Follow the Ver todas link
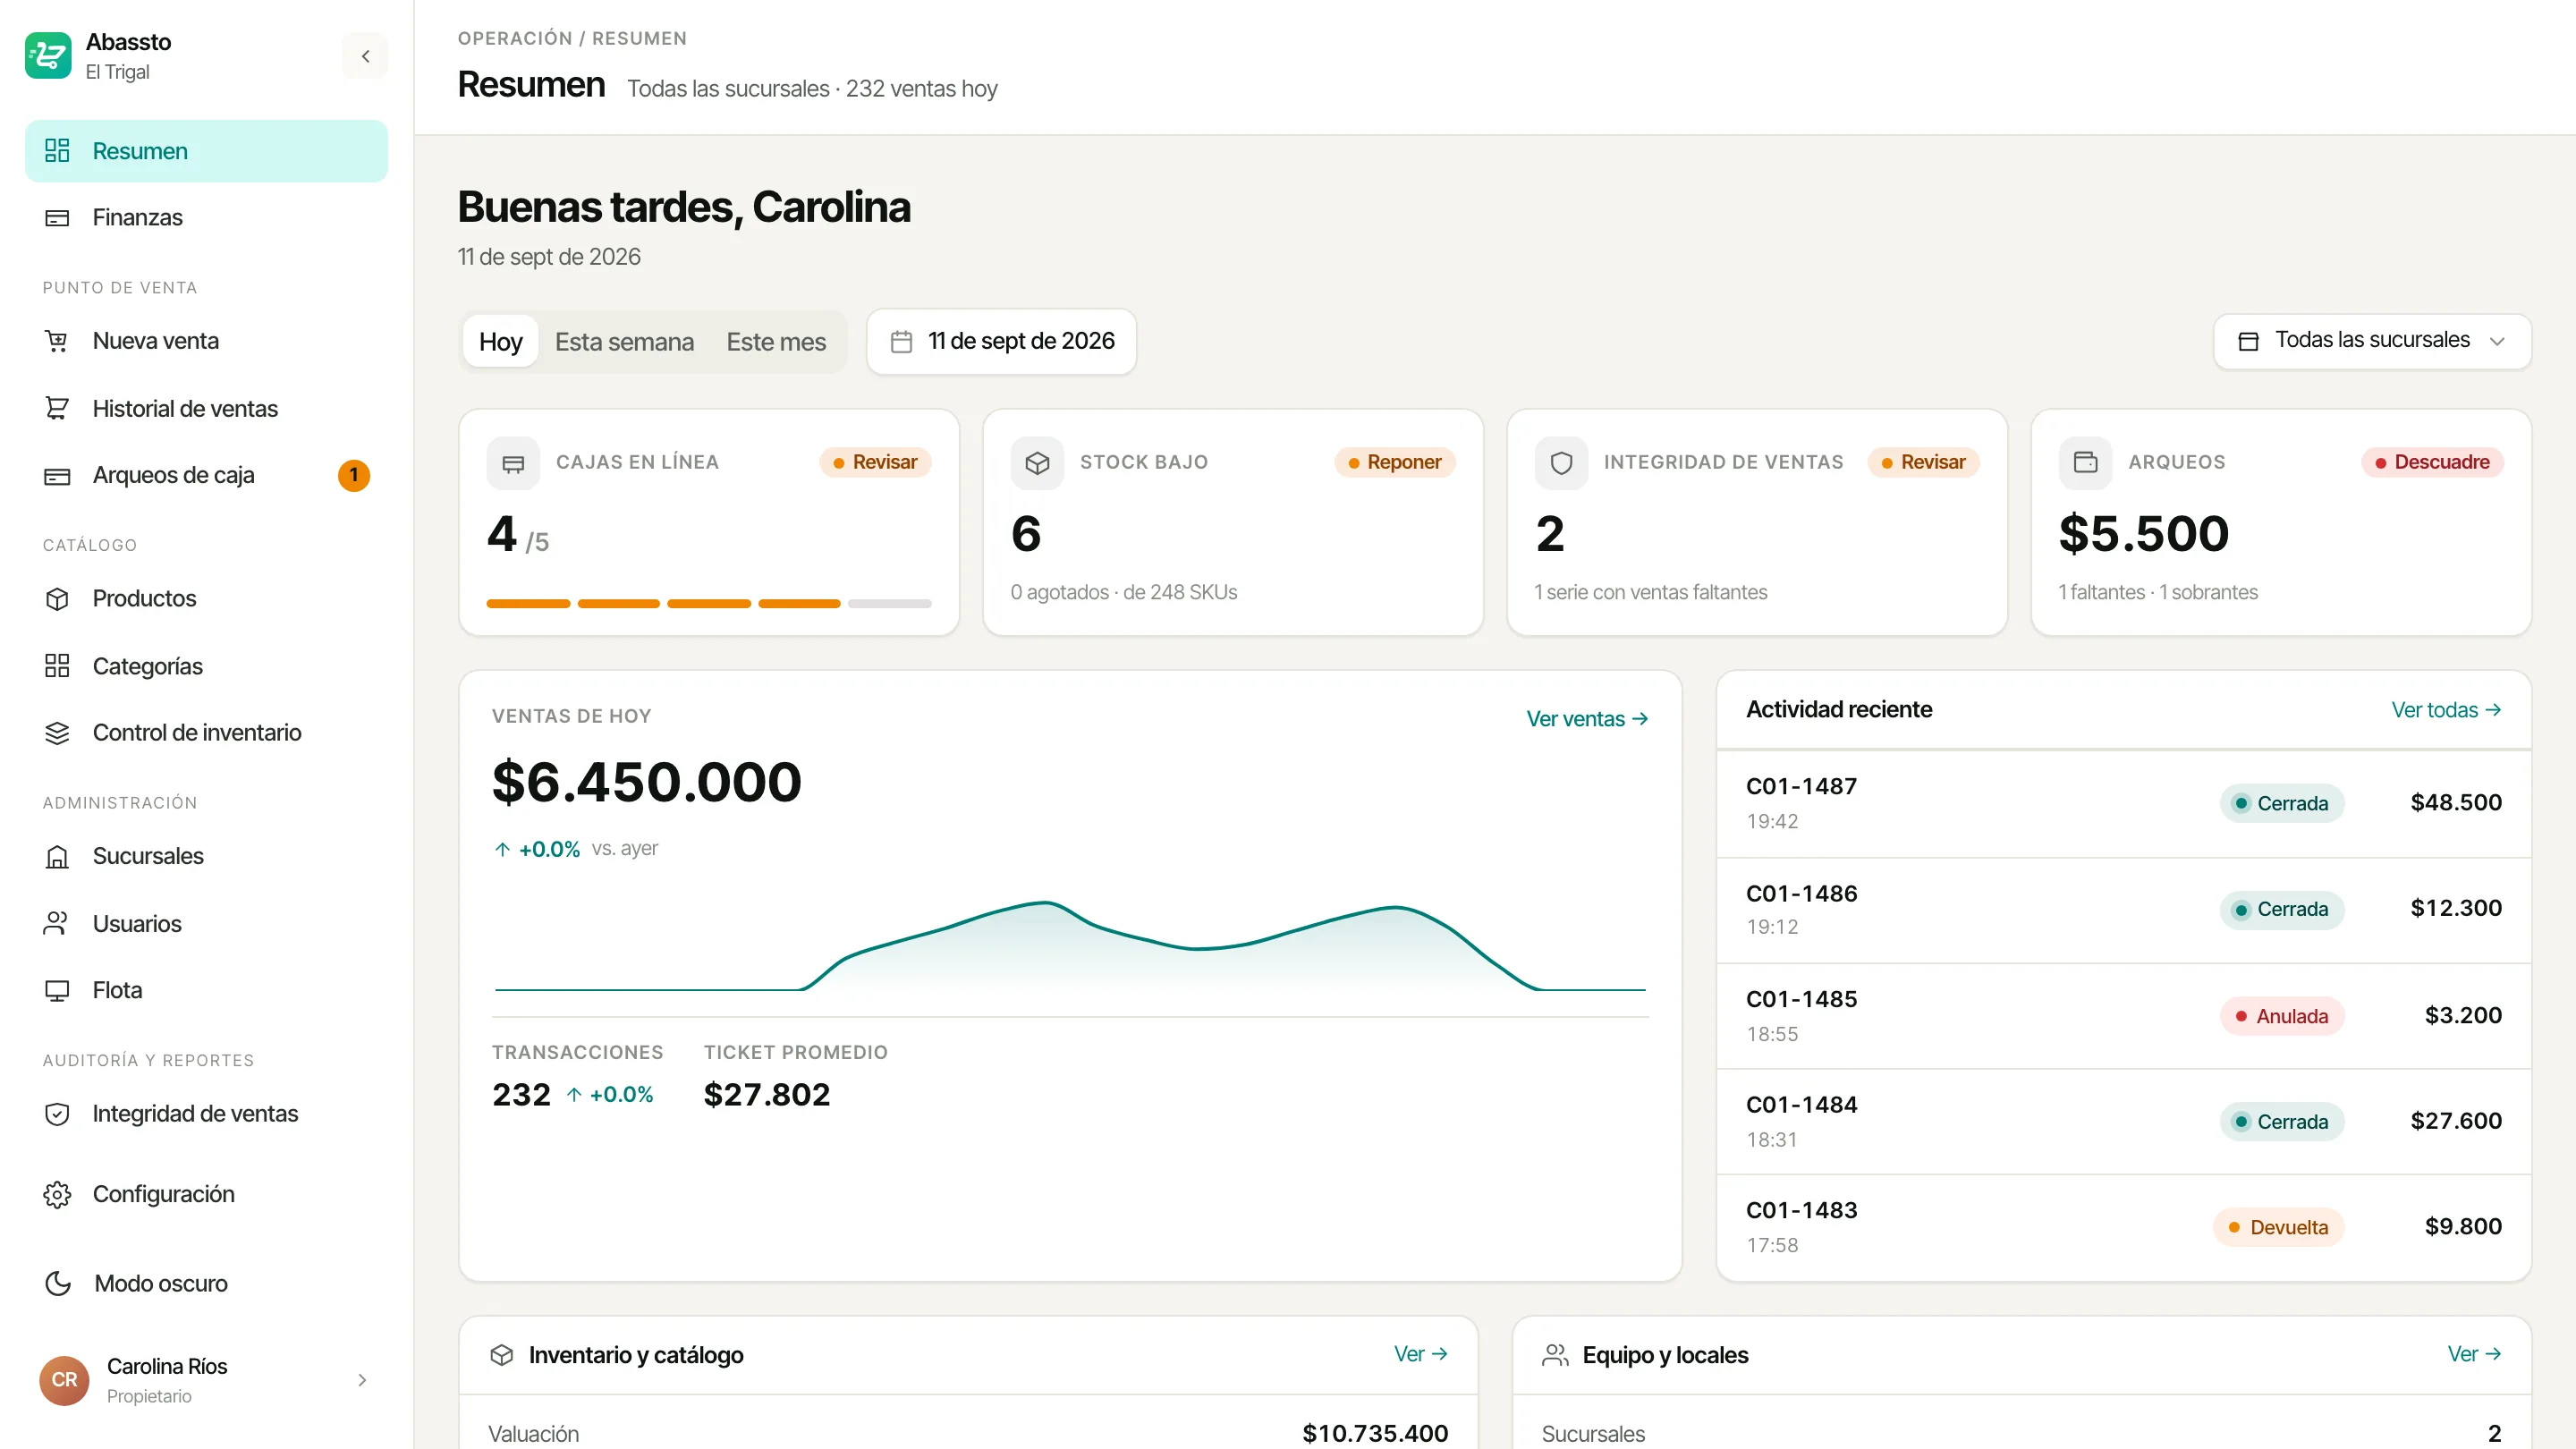This screenshot has width=2576, height=1449. pos(2446,710)
